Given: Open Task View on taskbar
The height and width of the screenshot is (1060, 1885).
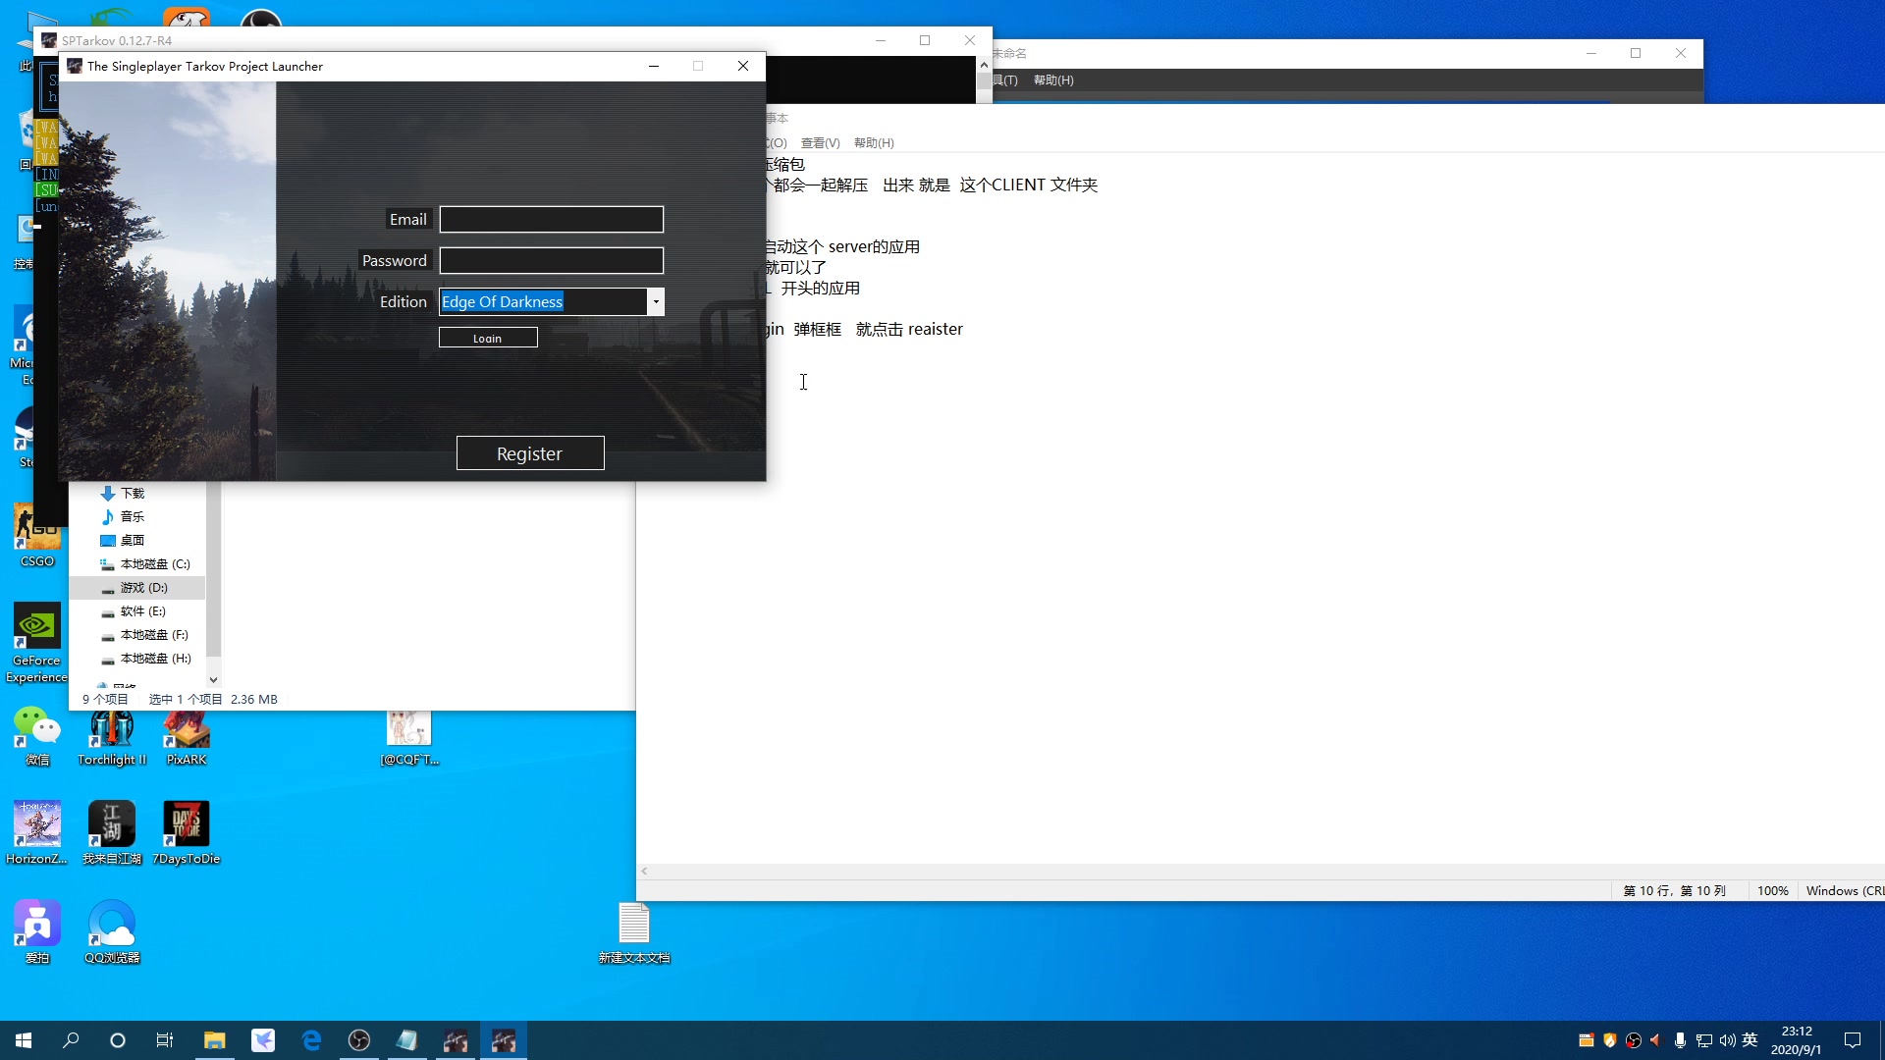Looking at the screenshot, I should [x=165, y=1040].
